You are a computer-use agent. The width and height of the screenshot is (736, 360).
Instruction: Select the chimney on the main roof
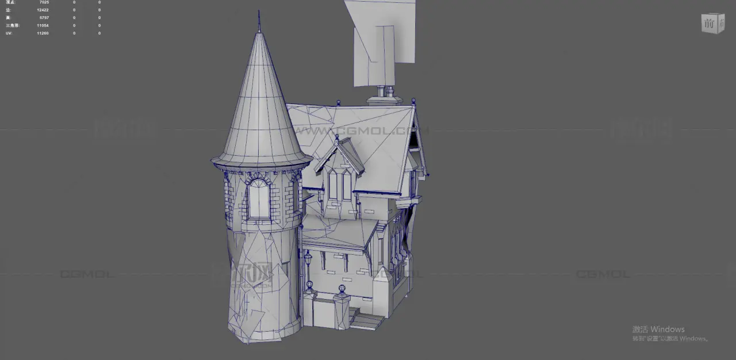click(x=385, y=98)
